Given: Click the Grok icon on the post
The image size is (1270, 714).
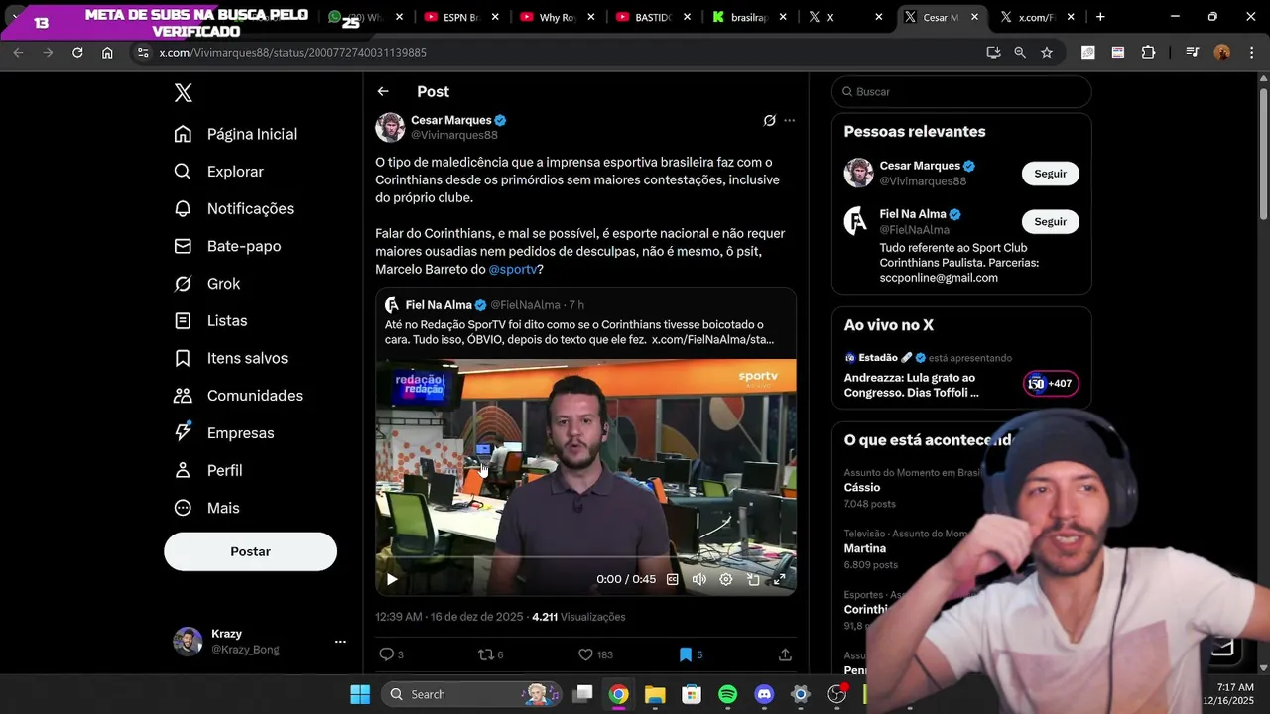Looking at the screenshot, I should [x=769, y=121].
